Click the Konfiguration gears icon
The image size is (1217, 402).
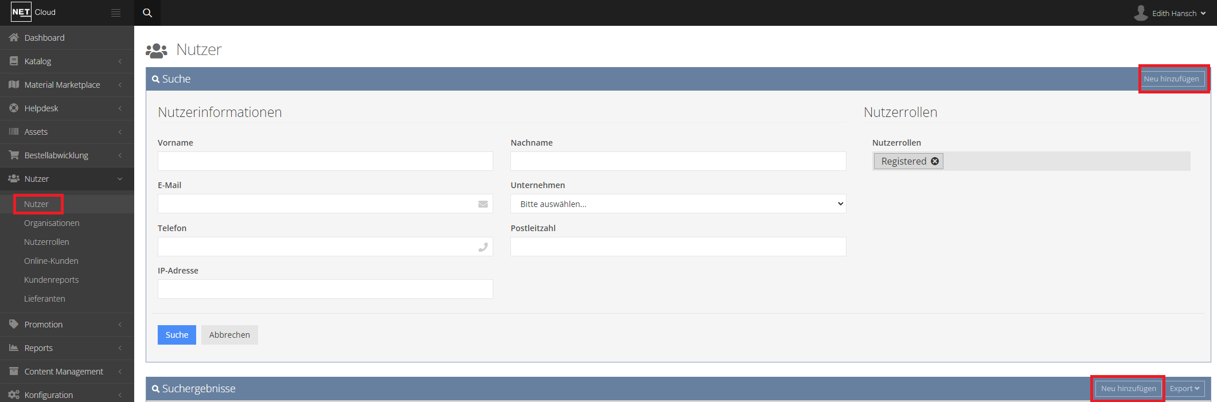click(x=14, y=395)
